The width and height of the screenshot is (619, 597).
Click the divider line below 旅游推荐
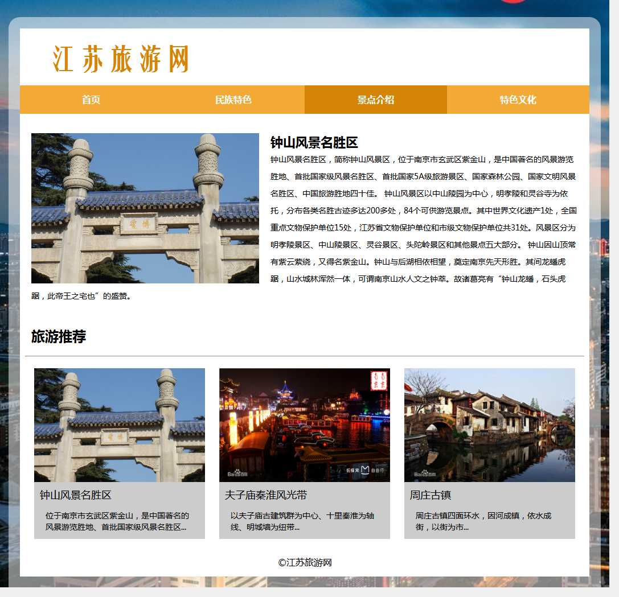click(x=305, y=356)
